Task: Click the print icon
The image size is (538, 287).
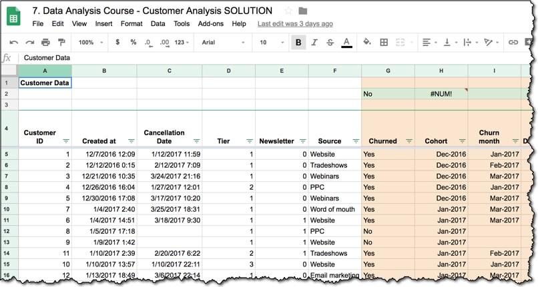Action: tap(45, 42)
